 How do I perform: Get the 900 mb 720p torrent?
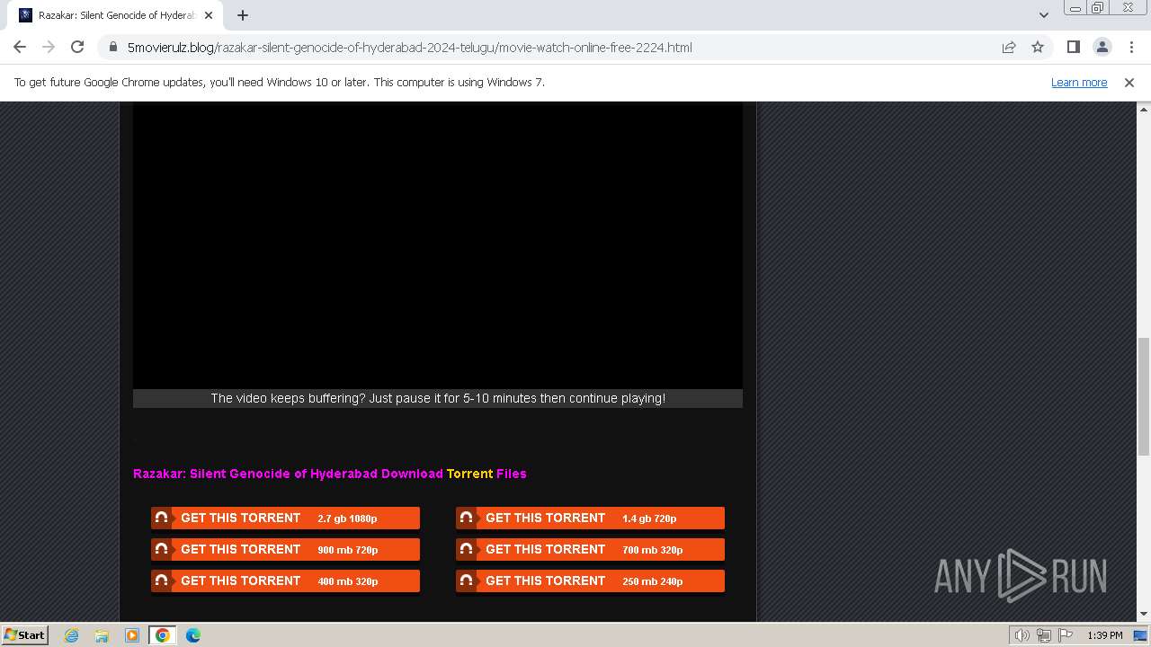(285, 550)
